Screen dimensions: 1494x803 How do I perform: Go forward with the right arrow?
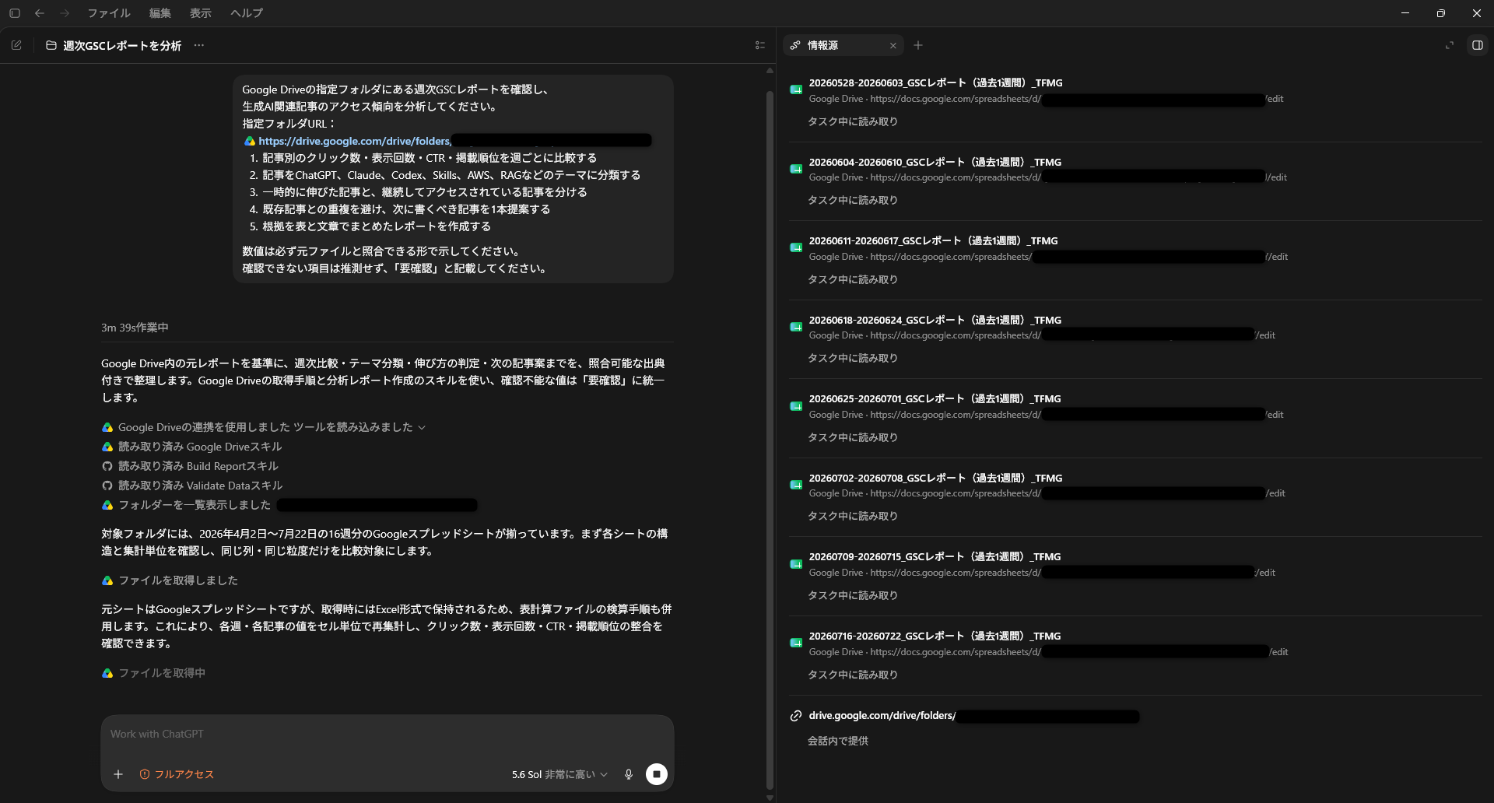click(x=65, y=13)
